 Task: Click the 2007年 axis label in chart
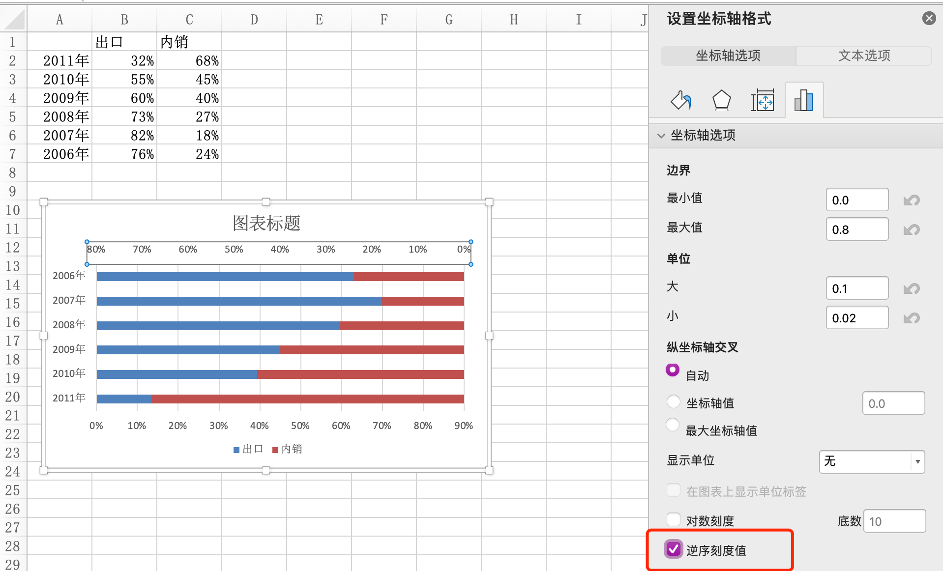69,300
